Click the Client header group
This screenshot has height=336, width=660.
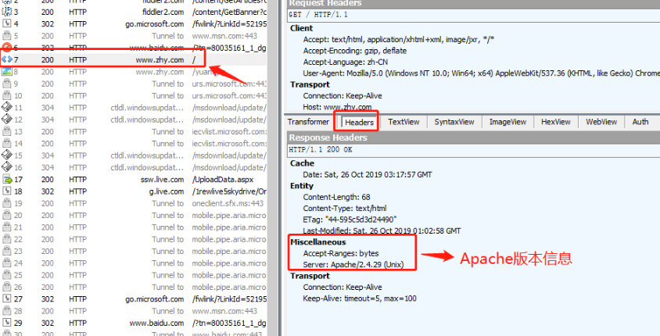[x=301, y=28]
